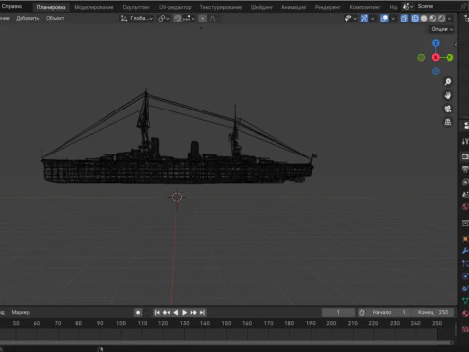Click the 3D cursor in the viewport
This screenshot has width=469, height=352.
coord(177,198)
